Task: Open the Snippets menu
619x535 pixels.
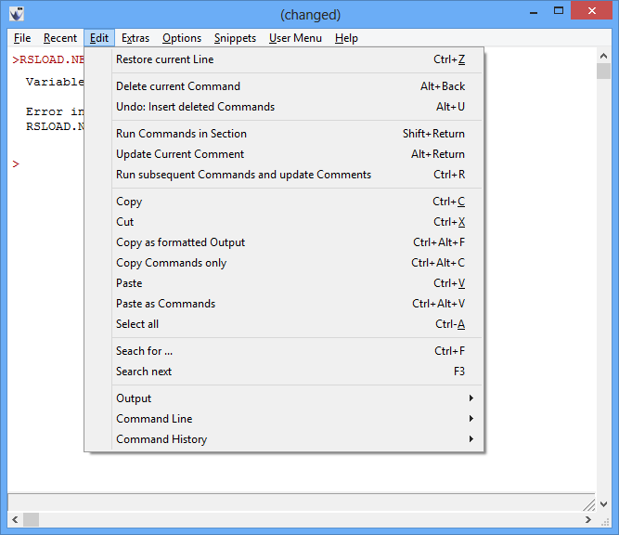Action: [x=236, y=38]
